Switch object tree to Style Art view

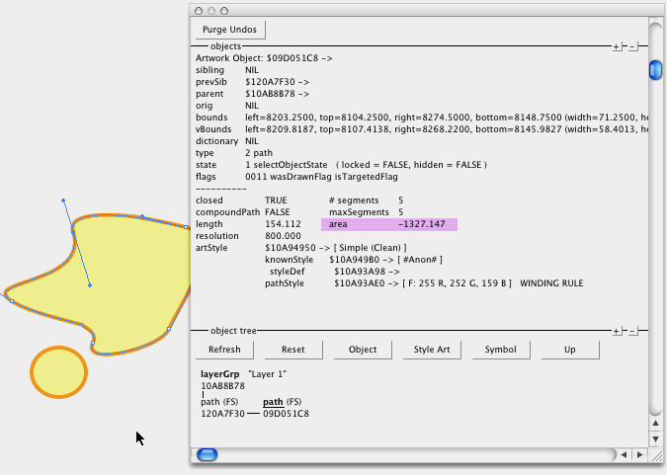pyautogui.click(x=431, y=350)
